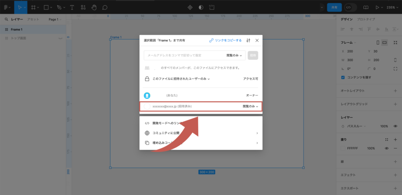Toggle fill visibility eye icon
This screenshot has width=402, height=195.
coord(387,148)
